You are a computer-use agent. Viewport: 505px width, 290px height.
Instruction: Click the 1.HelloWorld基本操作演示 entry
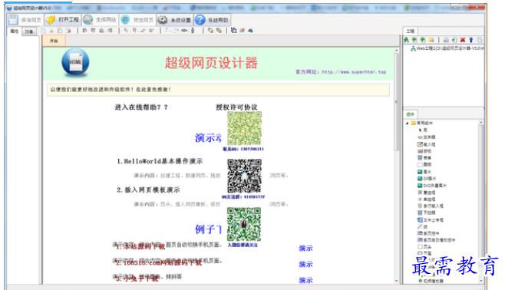(160, 161)
